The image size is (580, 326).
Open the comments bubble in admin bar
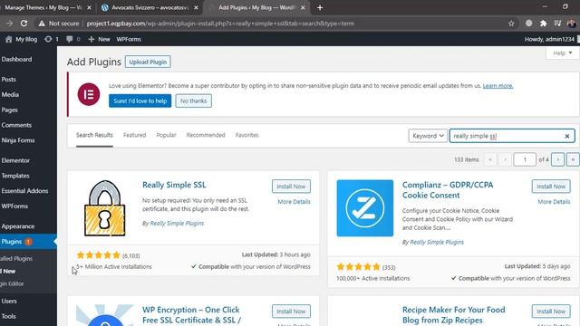pyautogui.click(x=69, y=39)
